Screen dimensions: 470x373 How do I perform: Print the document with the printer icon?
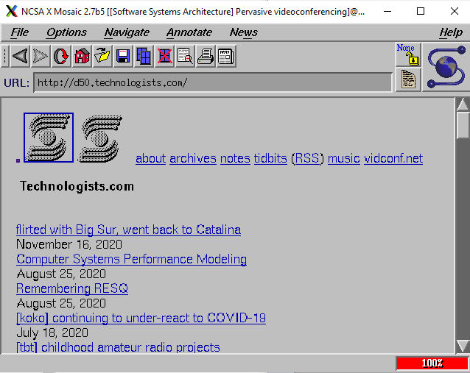coord(206,56)
